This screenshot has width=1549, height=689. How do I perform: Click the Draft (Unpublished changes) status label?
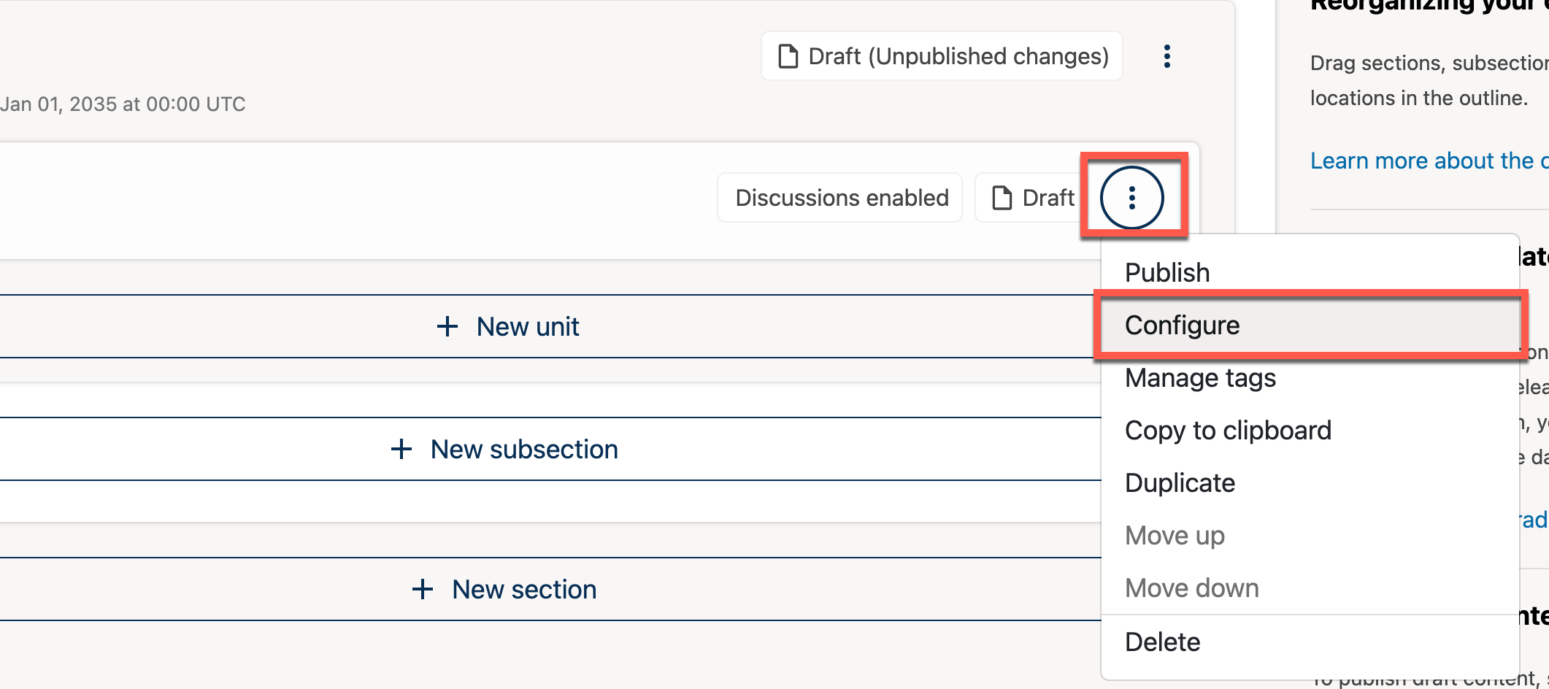click(958, 56)
